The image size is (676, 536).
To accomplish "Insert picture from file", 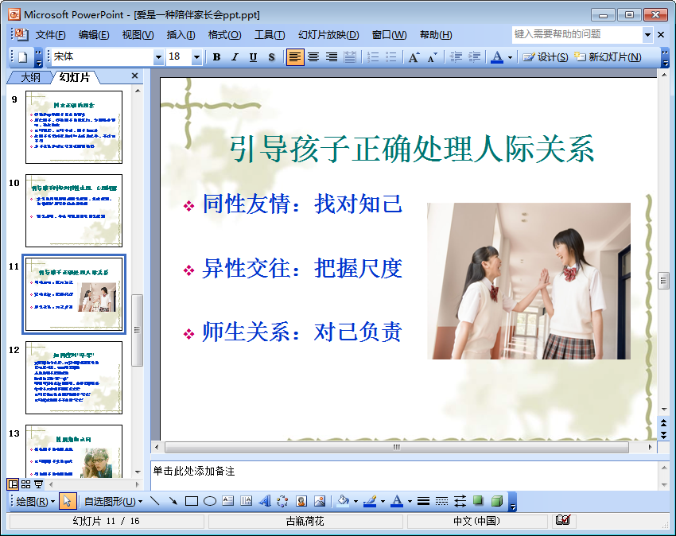I will pos(320,501).
